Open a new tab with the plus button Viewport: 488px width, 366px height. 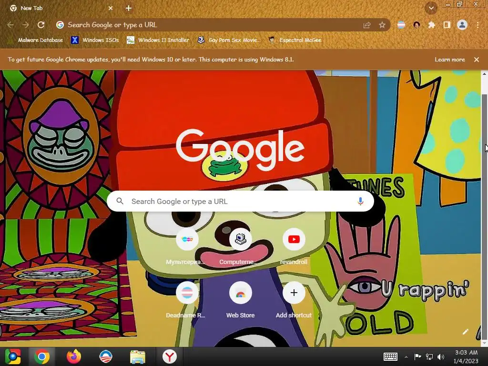coord(129,8)
